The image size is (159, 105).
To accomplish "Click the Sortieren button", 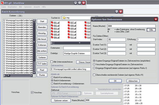I will (42, 57).
